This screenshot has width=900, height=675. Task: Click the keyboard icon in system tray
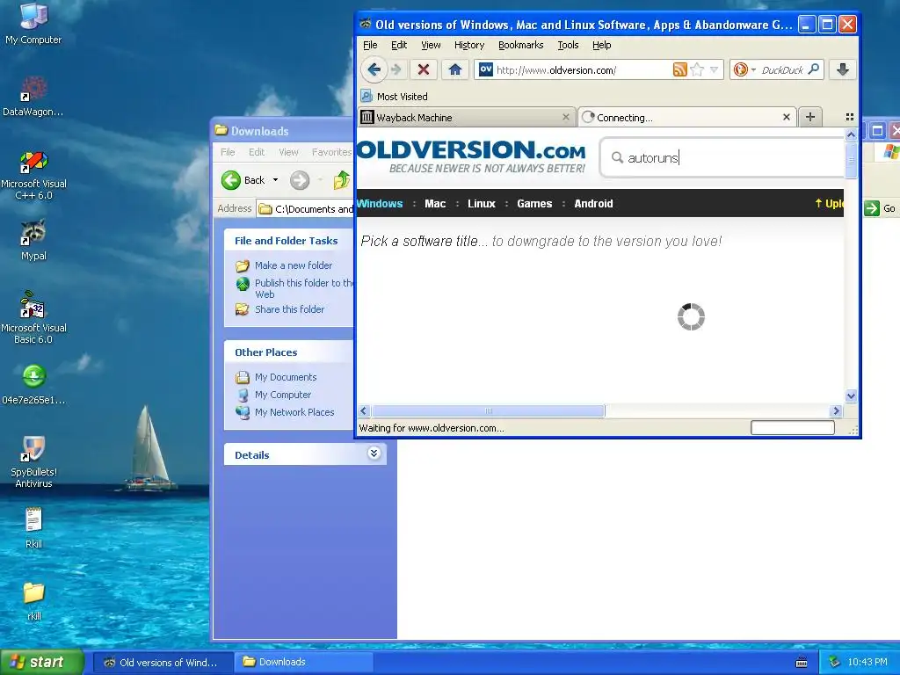802,663
